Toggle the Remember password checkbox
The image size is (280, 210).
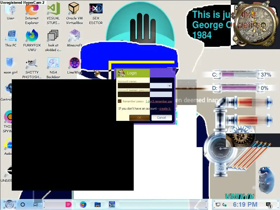(120, 101)
